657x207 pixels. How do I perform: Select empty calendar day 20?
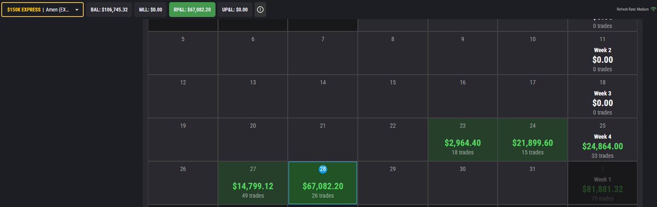click(253, 139)
